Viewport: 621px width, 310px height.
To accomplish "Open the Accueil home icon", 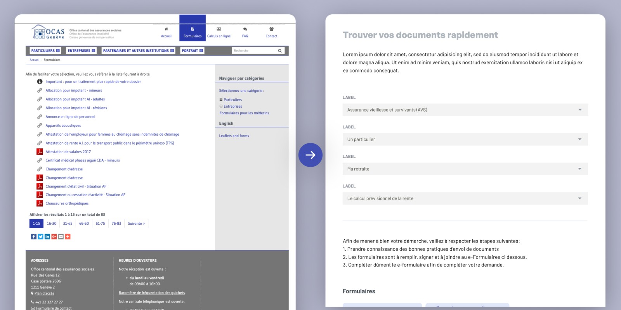I will click(x=166, y=29).
